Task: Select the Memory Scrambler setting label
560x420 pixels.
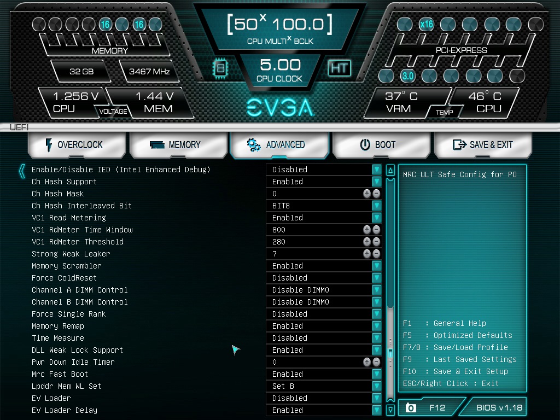Action: [66, 266]
